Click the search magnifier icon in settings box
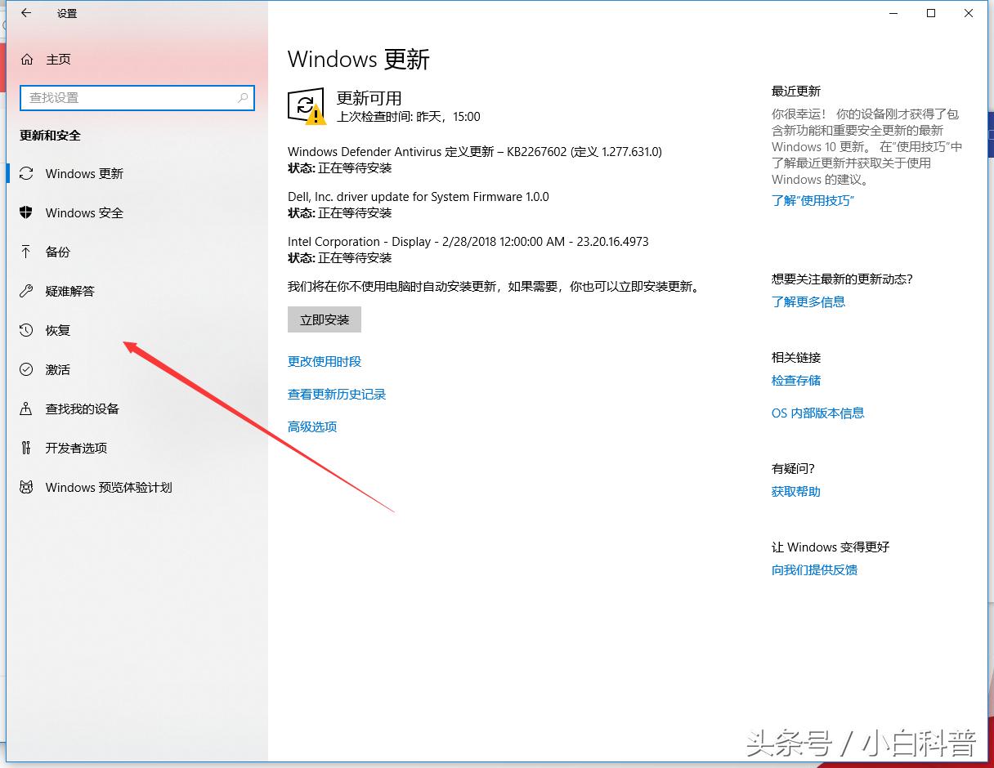 [243, 98]
